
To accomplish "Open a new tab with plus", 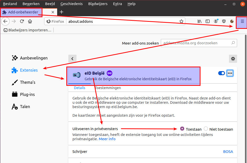I will coord(61,12).
